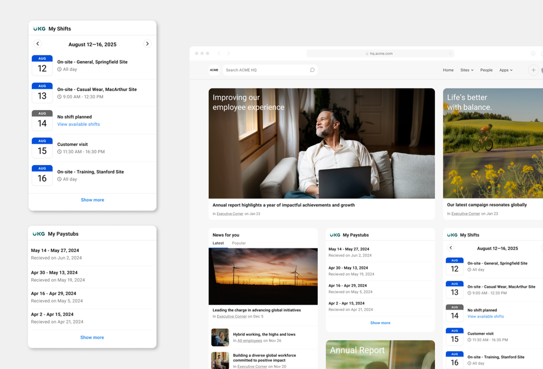
Task: Select the Latest news tab
Action: pos(218,243)
